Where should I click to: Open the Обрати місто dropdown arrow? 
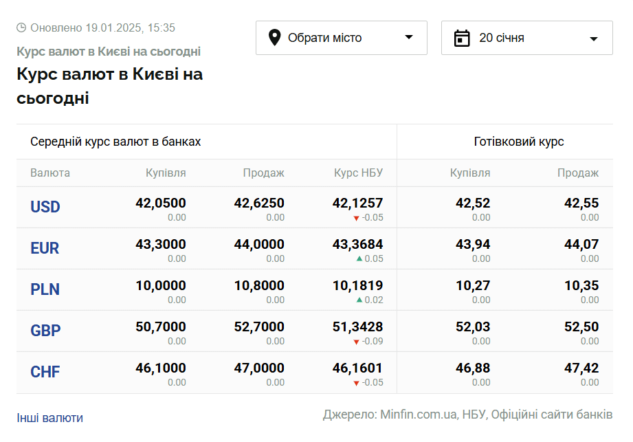tap(408, 37)
